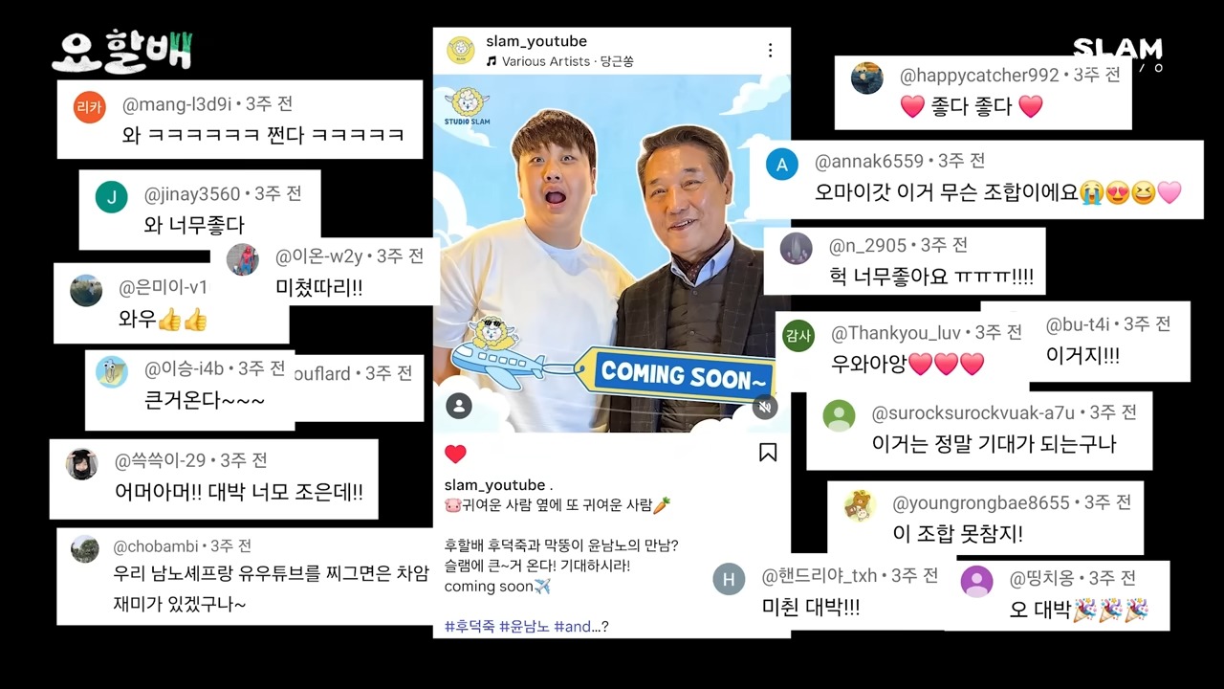
Task: Click the green J avatar of @jinay3560
Action: tap(112, 197)
